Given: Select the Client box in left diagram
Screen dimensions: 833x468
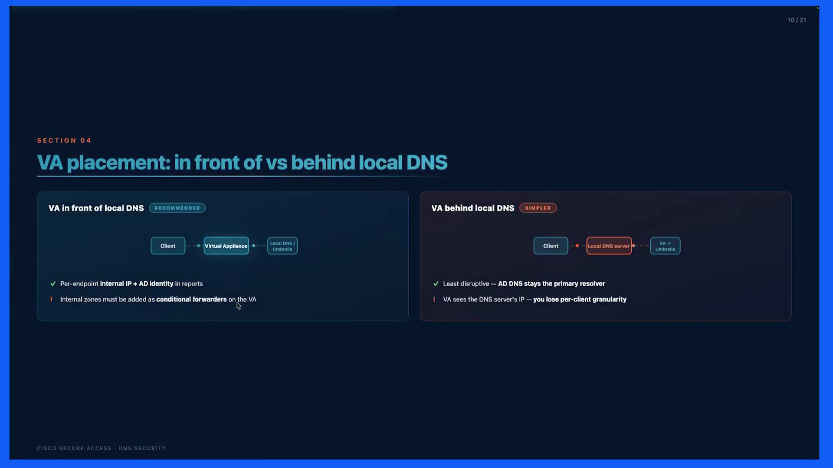Looking at the screenshot, I should [x=168, y=246].
